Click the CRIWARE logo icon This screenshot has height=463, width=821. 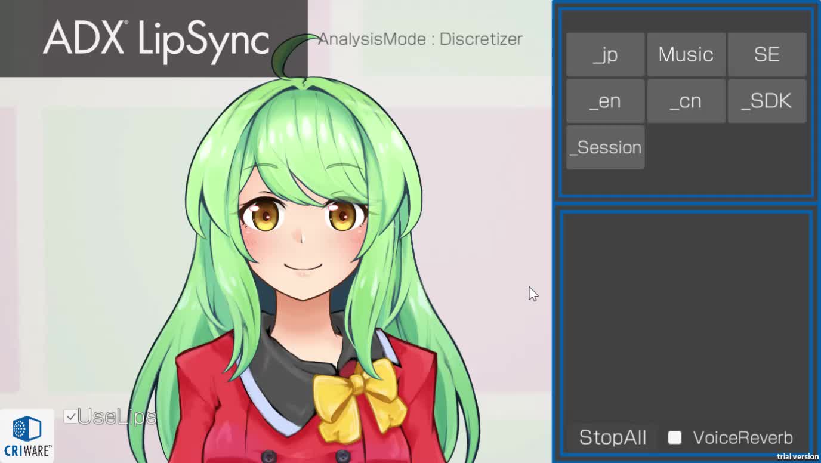pyautogui.click(x=27, y=436)
